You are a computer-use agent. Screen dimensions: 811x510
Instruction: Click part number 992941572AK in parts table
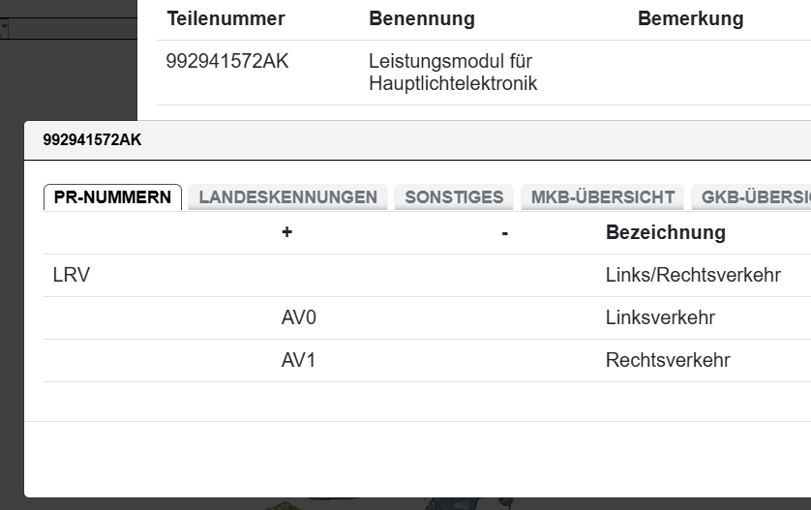pos(227,62)
